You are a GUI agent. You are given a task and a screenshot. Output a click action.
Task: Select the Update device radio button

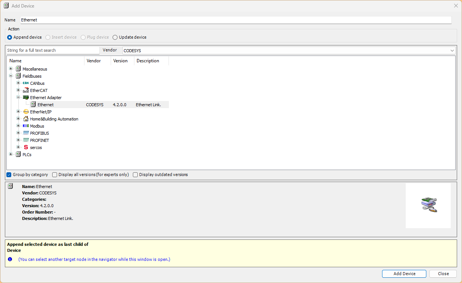pyautogui.click(x=115, y=37)
